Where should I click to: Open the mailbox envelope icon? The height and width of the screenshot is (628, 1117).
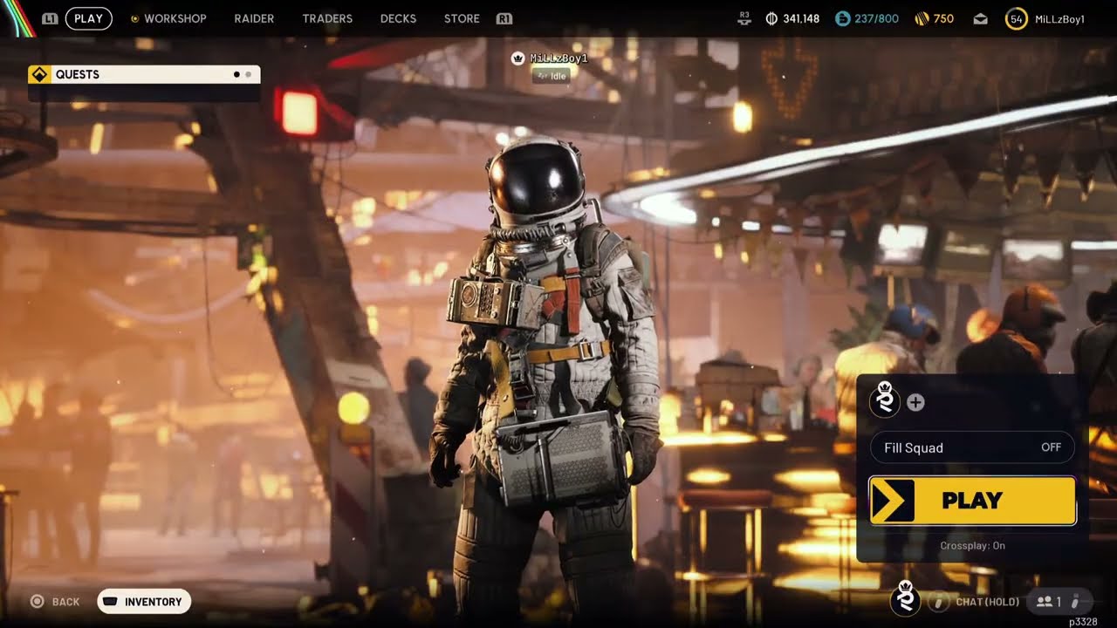[x=980, y=18]
